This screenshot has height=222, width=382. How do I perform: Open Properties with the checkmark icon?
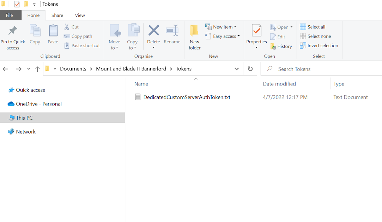point(256,31)
